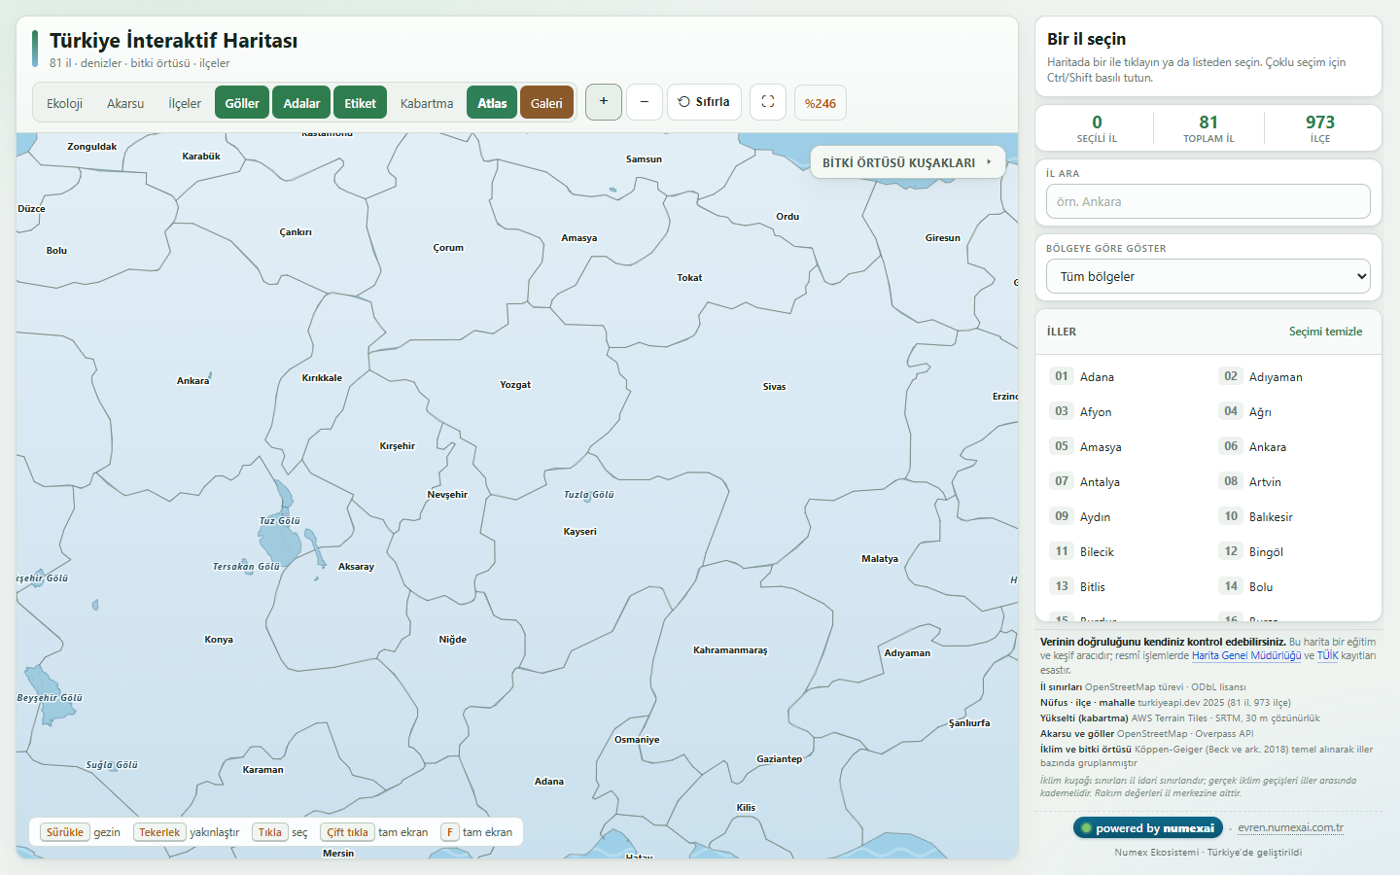Image resolution: width=1400 pixels, height=875 pixels.
Task: Click Seçimi temizle to clear selection
Action: pyautogui.click(x=1325, y=332)
